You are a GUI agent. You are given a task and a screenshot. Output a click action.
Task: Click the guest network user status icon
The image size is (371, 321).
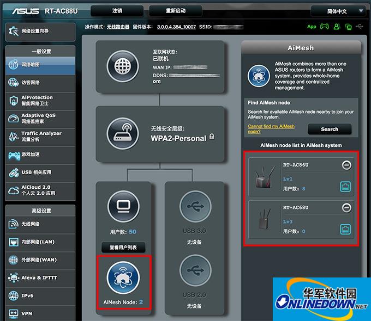click(337, 27)
